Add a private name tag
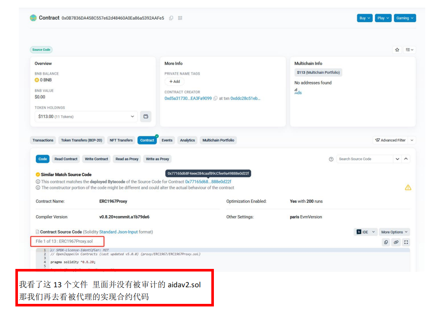This screenshot has width=444, height=309. (x=174, y=81)
